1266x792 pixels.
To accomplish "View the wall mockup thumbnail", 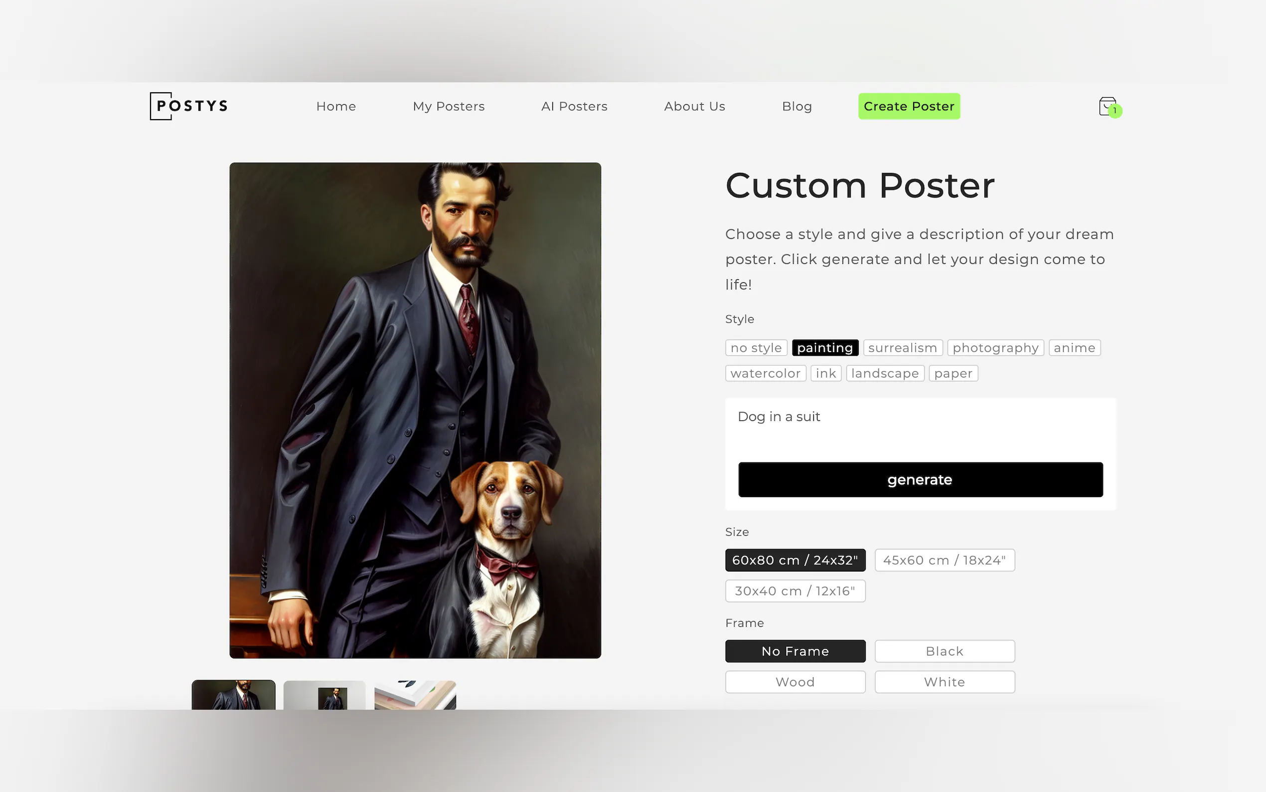I will pos(324,695).
